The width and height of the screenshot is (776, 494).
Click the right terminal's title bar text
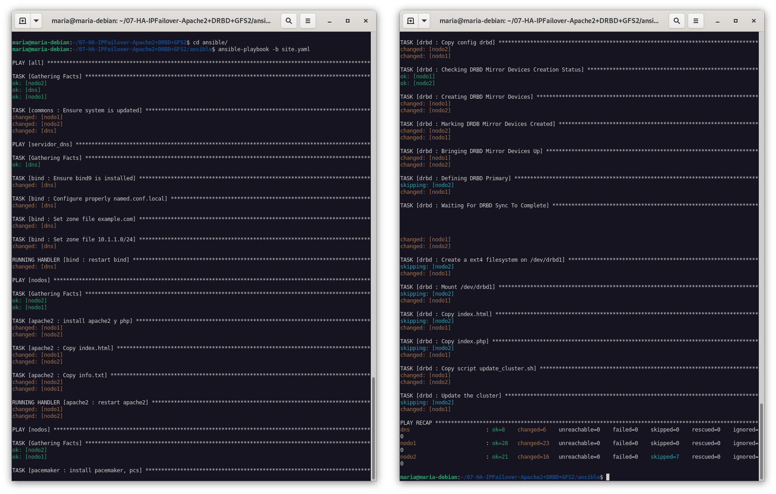pos(549,21)
